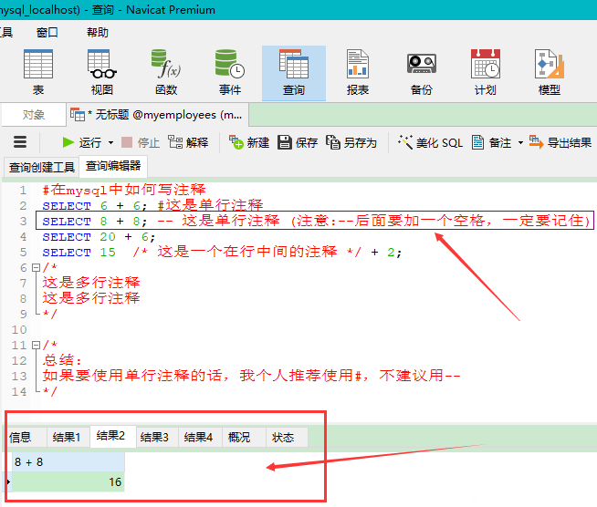Open the 视图 (View) toolbar icon

point(101,73)
